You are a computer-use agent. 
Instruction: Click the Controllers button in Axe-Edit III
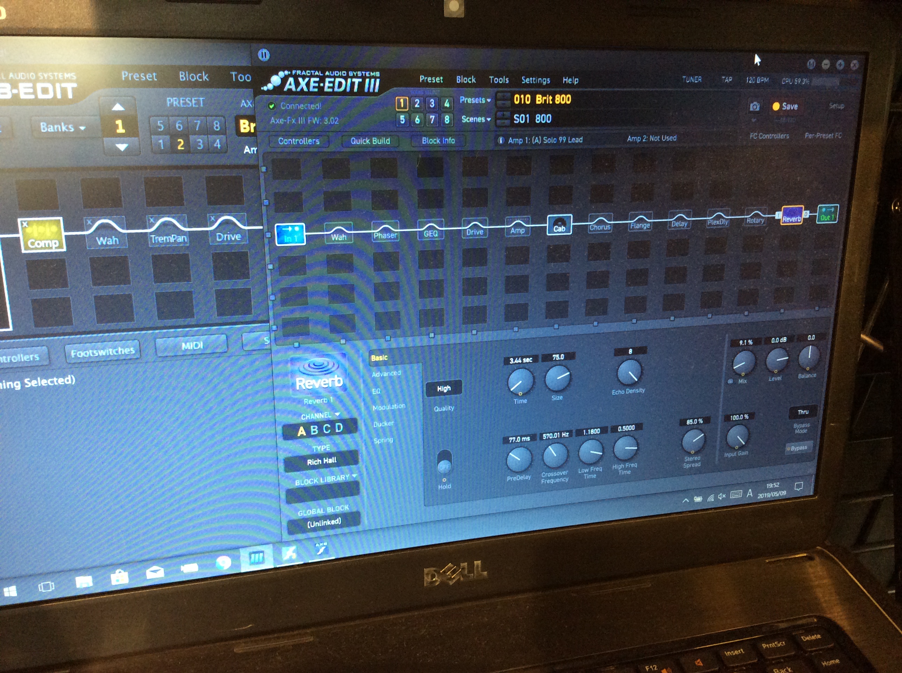point(299,141)
